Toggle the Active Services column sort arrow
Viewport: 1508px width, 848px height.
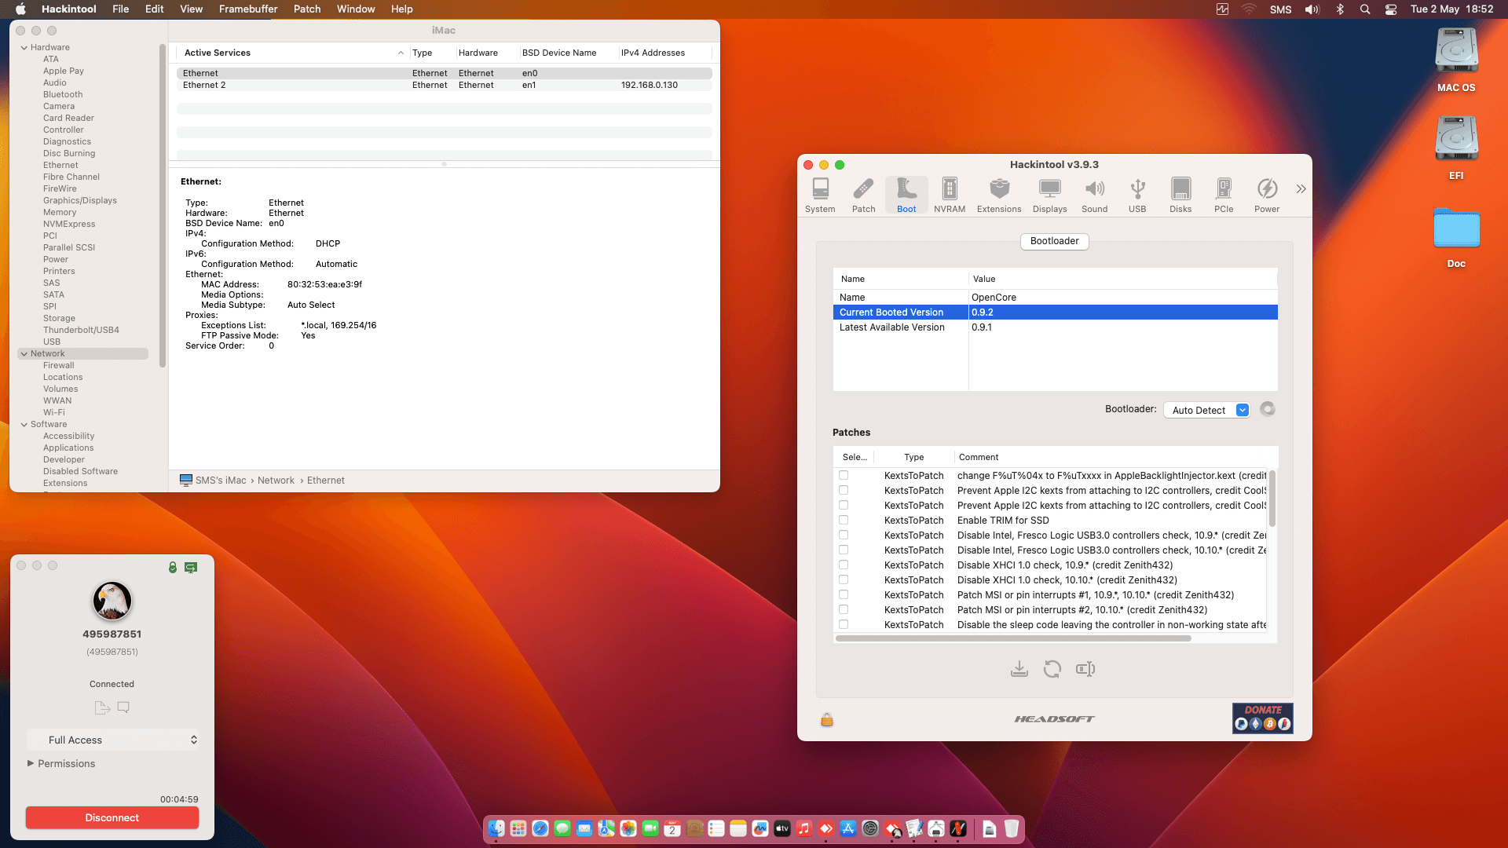coord(401,53)
